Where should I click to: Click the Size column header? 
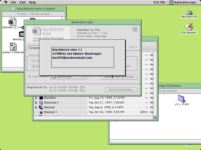pos(145,49)
